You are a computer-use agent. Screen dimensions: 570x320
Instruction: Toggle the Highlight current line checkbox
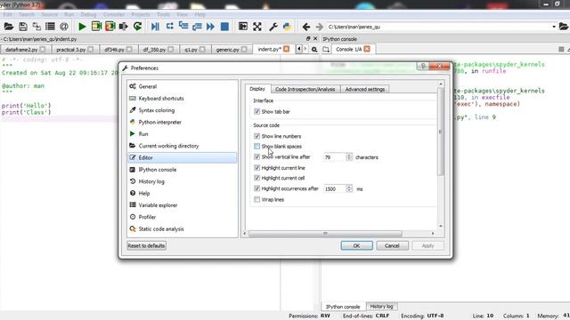point(257,168)
